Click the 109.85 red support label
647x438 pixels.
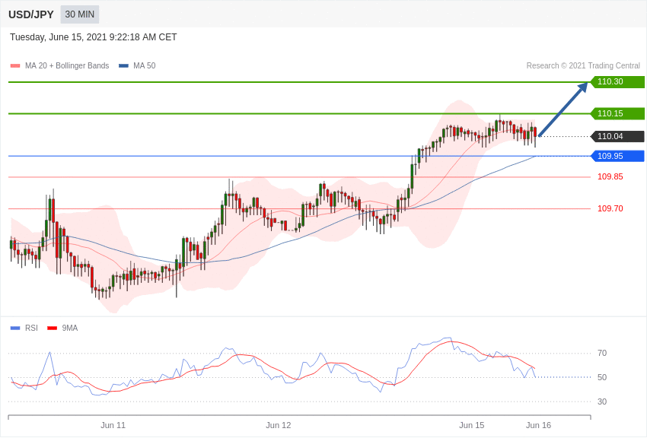pyautogui.click(x=610, y=176)
